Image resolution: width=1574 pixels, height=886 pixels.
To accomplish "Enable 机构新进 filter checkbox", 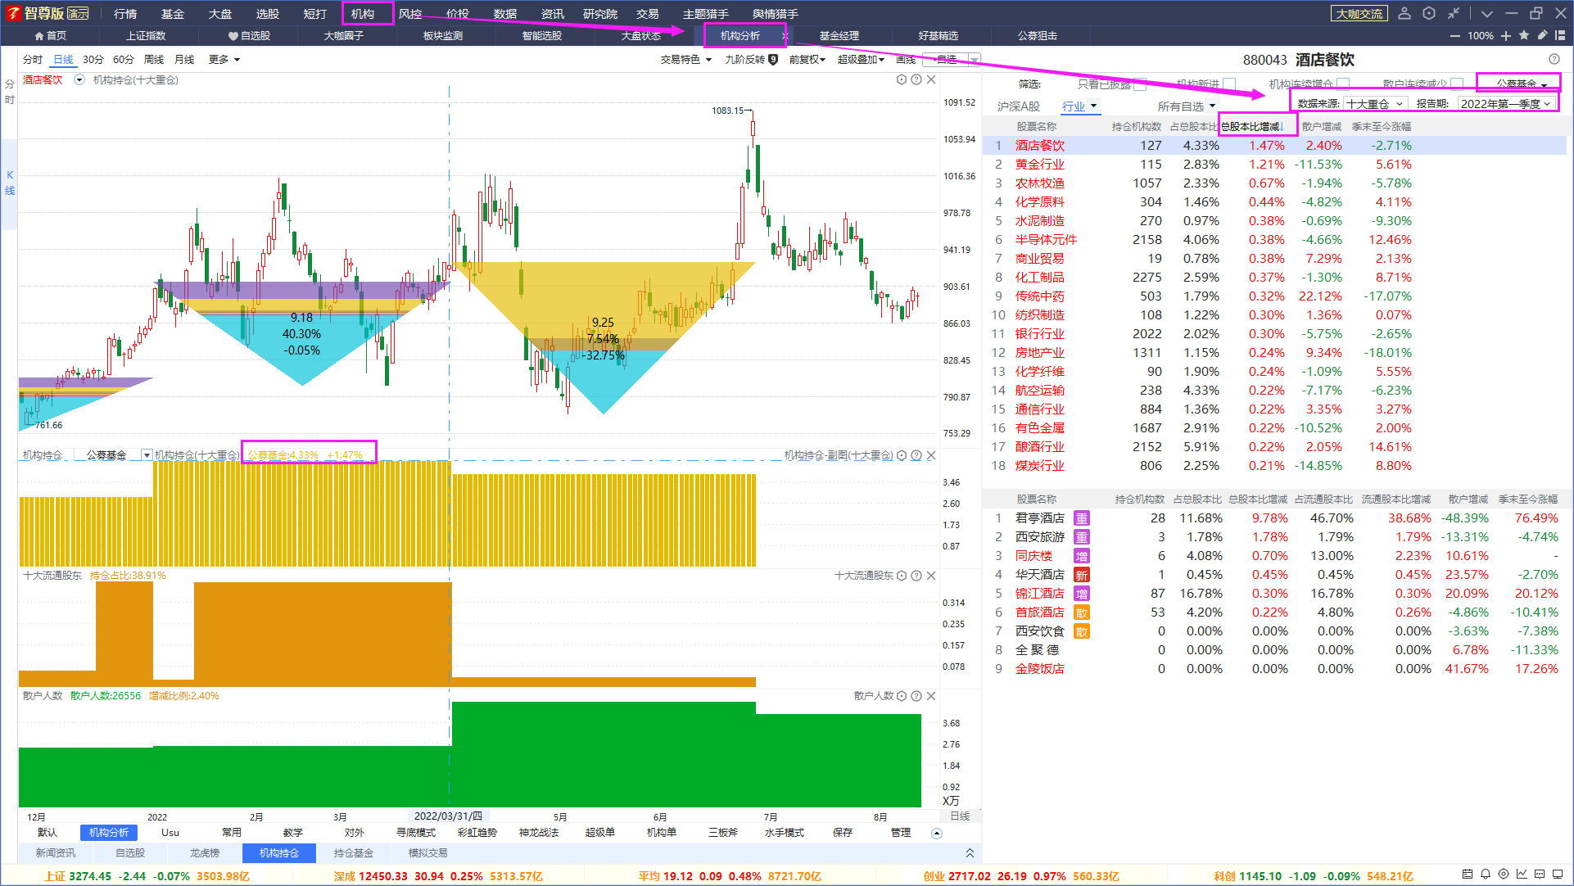I will (x=1229, y=84).
